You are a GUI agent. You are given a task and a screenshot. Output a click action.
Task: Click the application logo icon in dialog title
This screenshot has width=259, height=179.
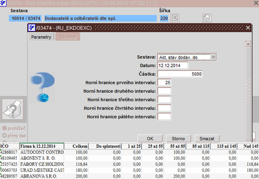click(x=31, y=28)
